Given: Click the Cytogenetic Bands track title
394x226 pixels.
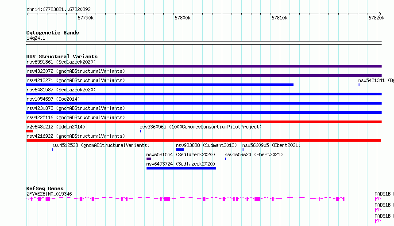Looking at the screenshot, I should (x=53, y=33).
